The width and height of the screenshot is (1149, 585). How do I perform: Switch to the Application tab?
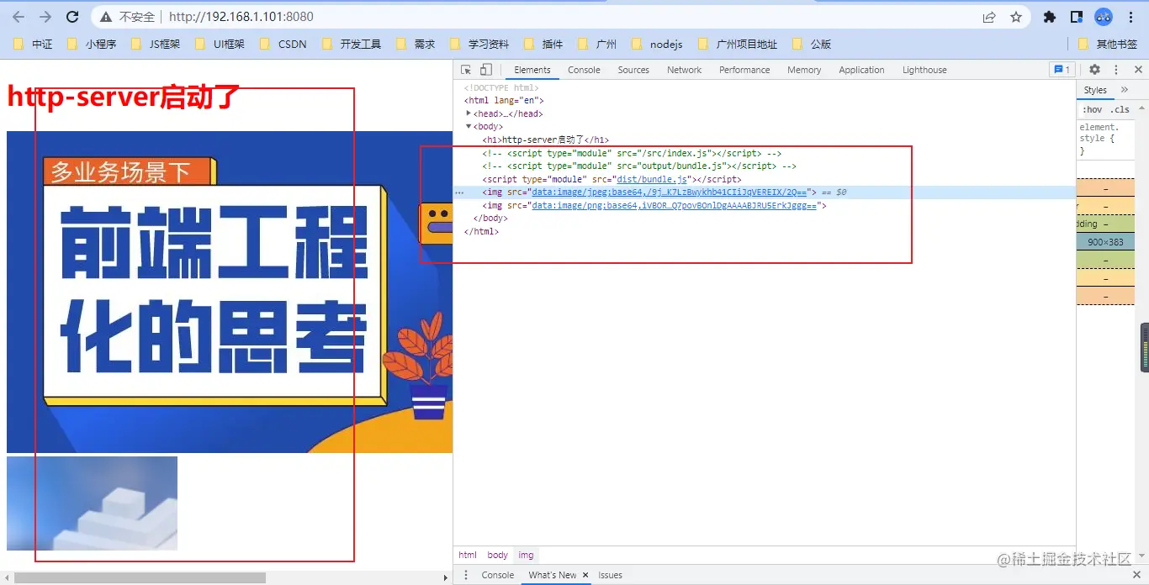click(861, 70)
